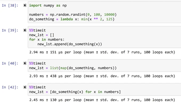Run cell In [39] with its run icon
This screenshot has width=181, height=104.
pos(25,30)
